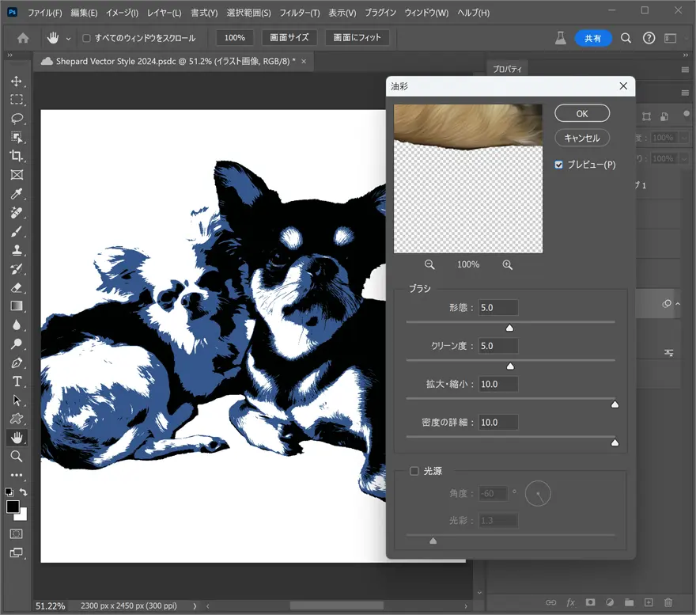Zoom in the oil paint preview
The width and height of the screenshot is (696, 615).
(507, 264)
